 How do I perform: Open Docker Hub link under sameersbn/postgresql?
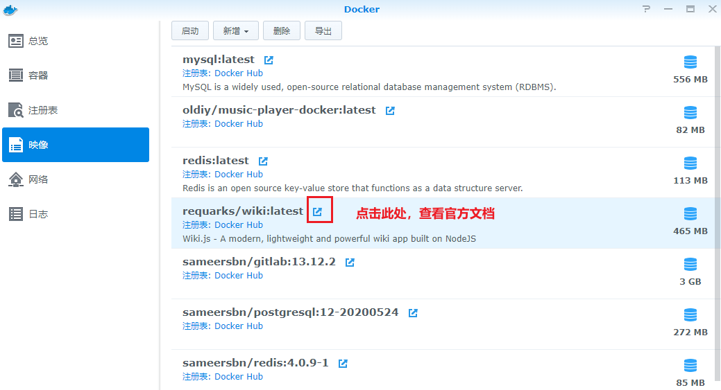[239, 326]
